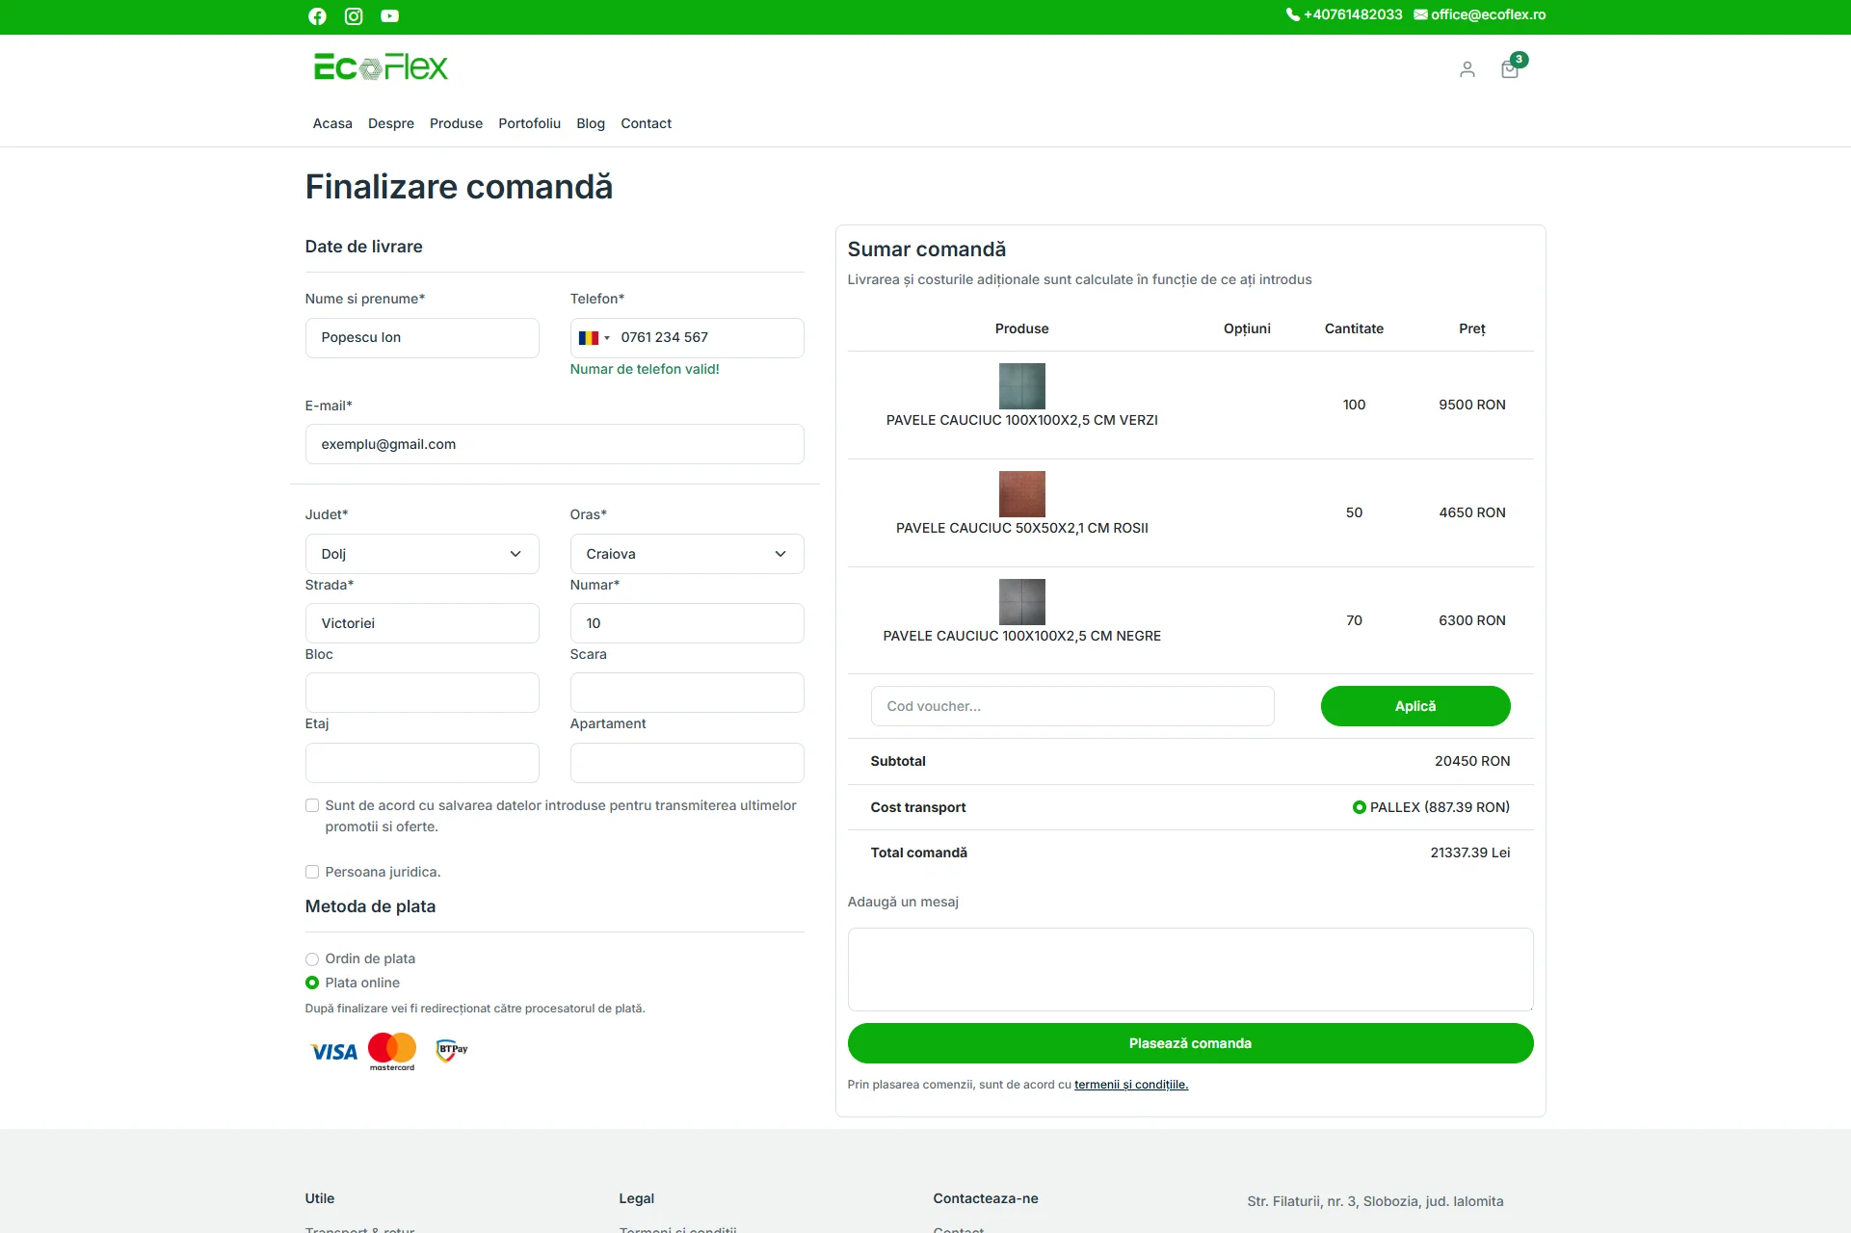The height and width of the screenshot is (1233, 1851).
Task: Open the Oras dropdown showing Craiova
Action: [686, 554]
